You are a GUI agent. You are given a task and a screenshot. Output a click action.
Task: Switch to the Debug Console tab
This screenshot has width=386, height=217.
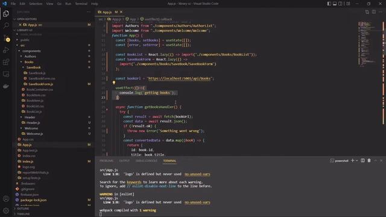[146, 161]
